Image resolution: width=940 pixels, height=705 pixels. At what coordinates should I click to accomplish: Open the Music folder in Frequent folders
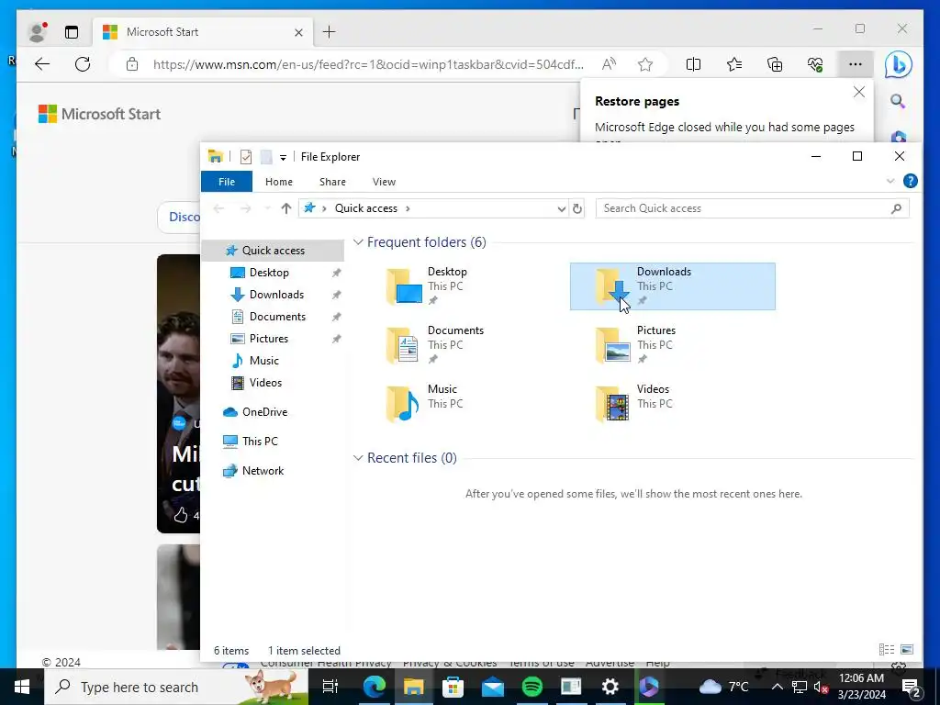click(x=463, y=404)
